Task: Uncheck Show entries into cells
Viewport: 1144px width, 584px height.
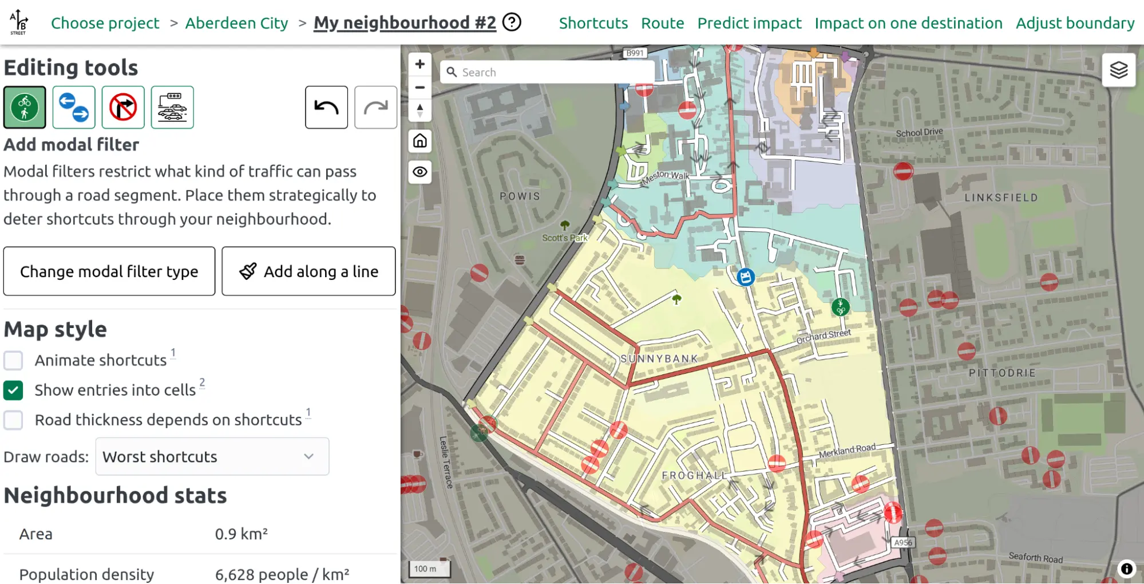Action: point(13,390)
